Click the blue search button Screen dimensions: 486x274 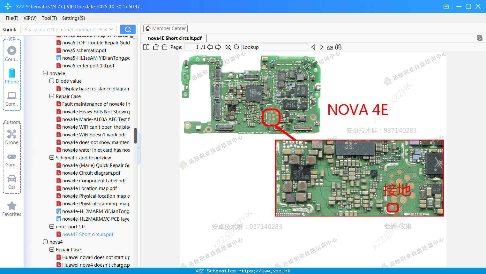pos(128,29)
